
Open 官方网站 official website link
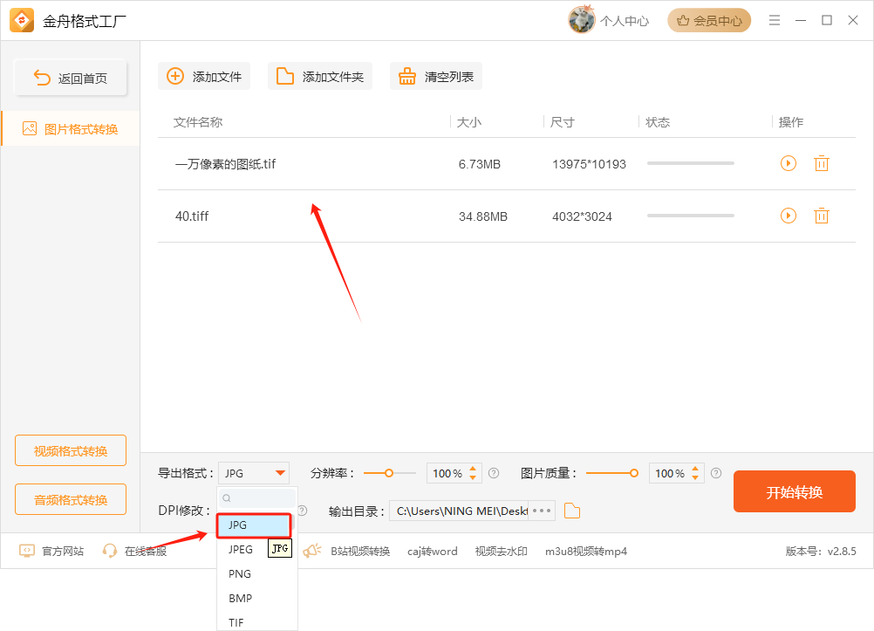51,552
